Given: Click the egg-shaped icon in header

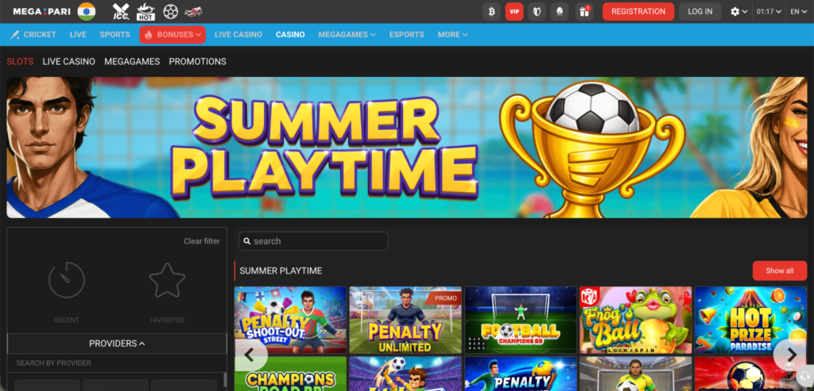Looking at the screenshot, I should (560, 11).
